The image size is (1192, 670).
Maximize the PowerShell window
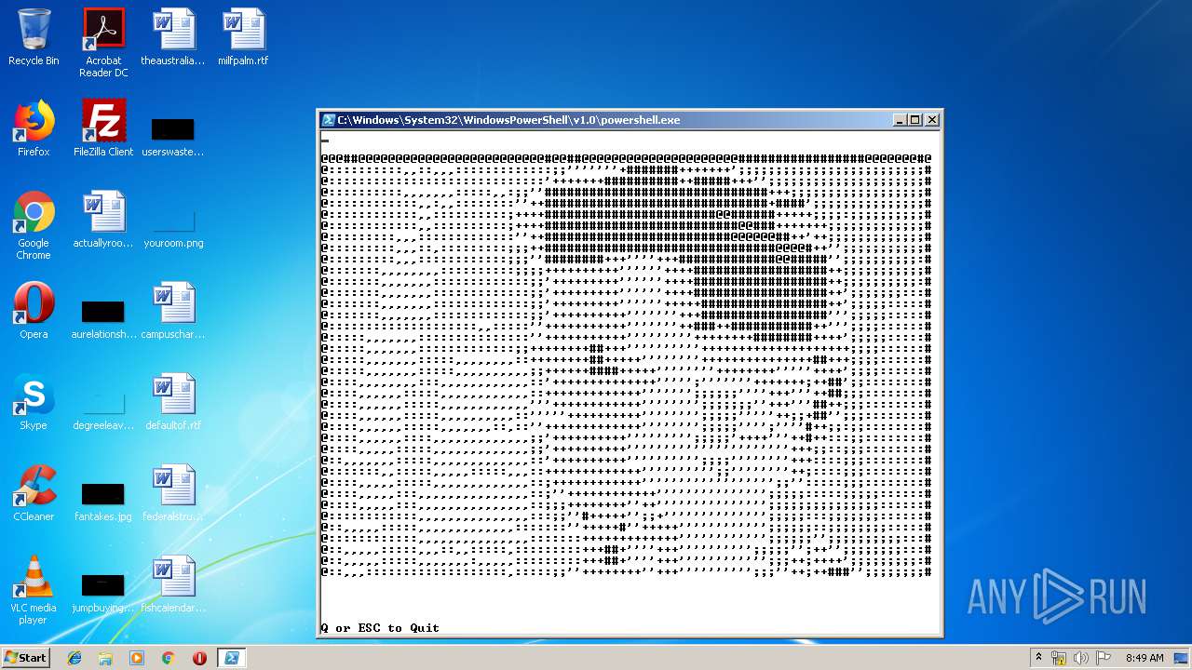(915, 120)
